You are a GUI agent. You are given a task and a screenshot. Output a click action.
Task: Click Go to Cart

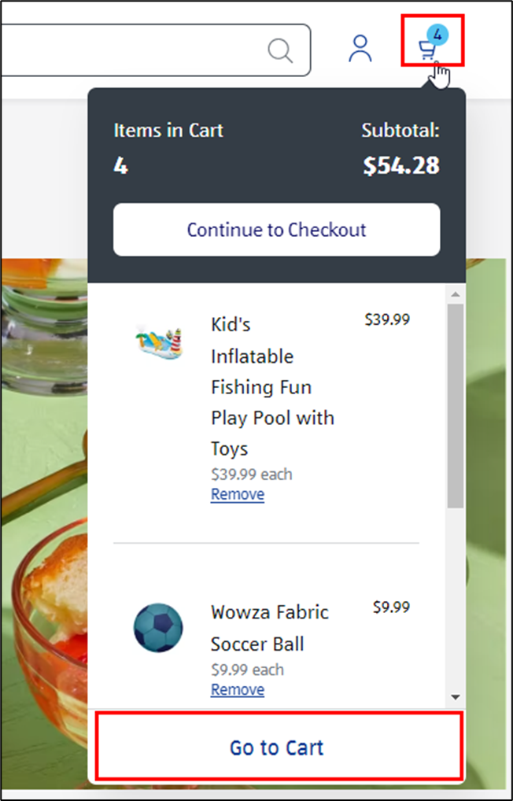276,747
